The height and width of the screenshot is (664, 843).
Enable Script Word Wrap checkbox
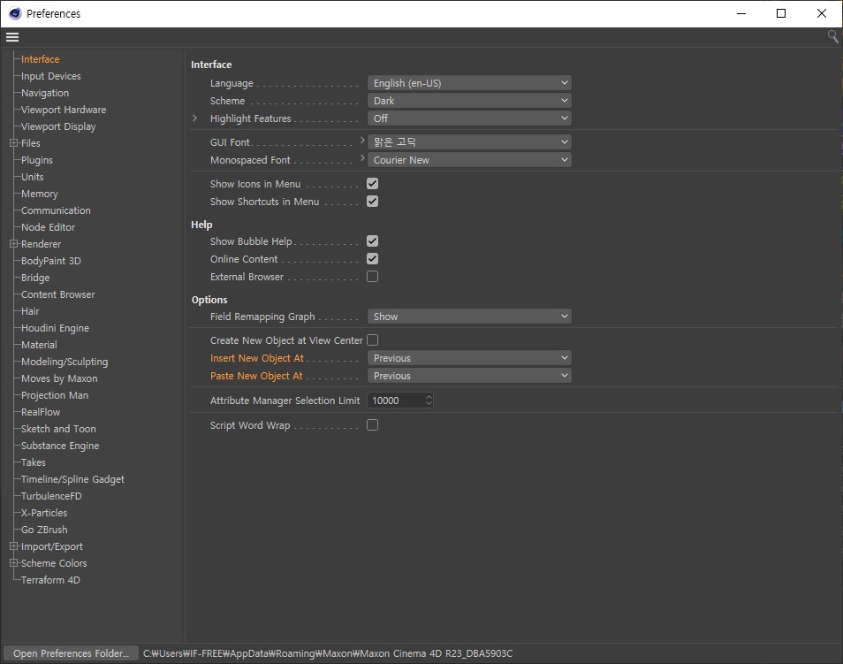[x=372, y=425]
